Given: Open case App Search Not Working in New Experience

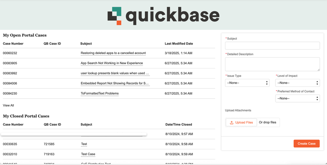Looking at the screenshot, I should (x=112, y=63).
